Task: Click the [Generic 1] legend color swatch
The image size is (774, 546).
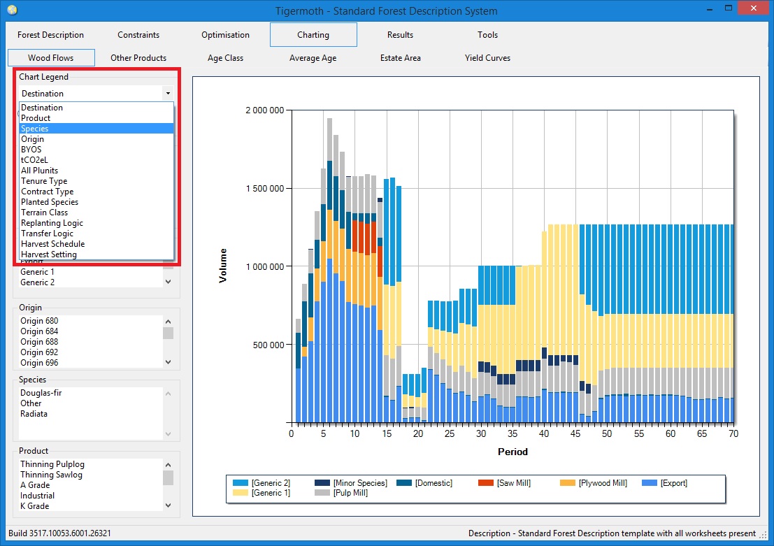Action: tap(241, 493)
